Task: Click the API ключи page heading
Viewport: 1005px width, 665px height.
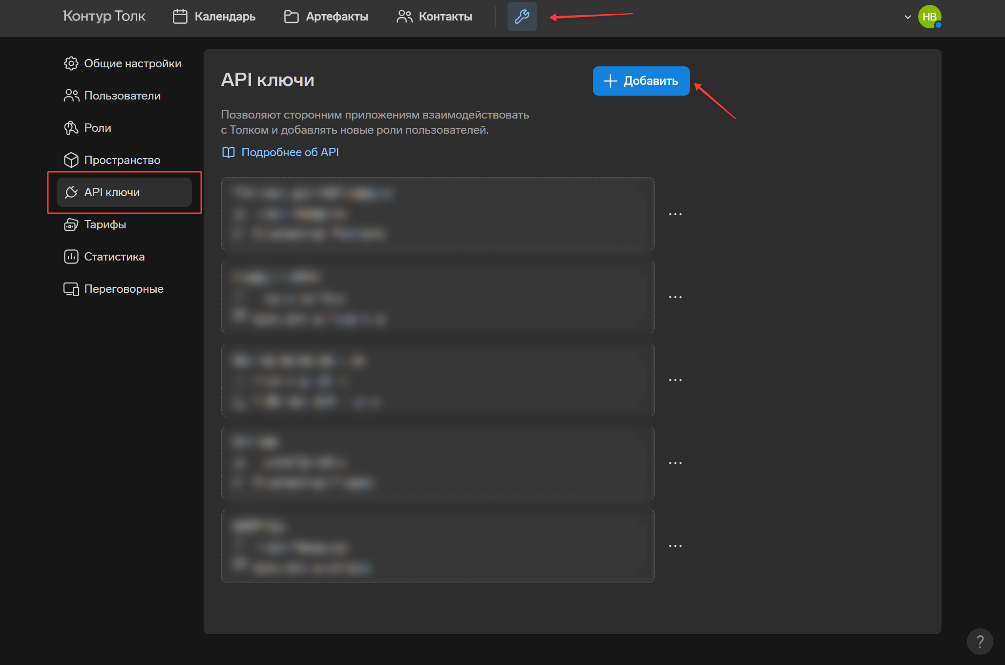Action: pyautogui.click(x=268, y=80)
